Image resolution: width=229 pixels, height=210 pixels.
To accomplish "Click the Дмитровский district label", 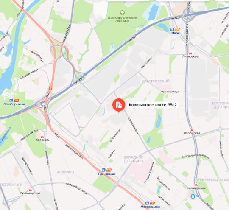I will click(156, 81).
